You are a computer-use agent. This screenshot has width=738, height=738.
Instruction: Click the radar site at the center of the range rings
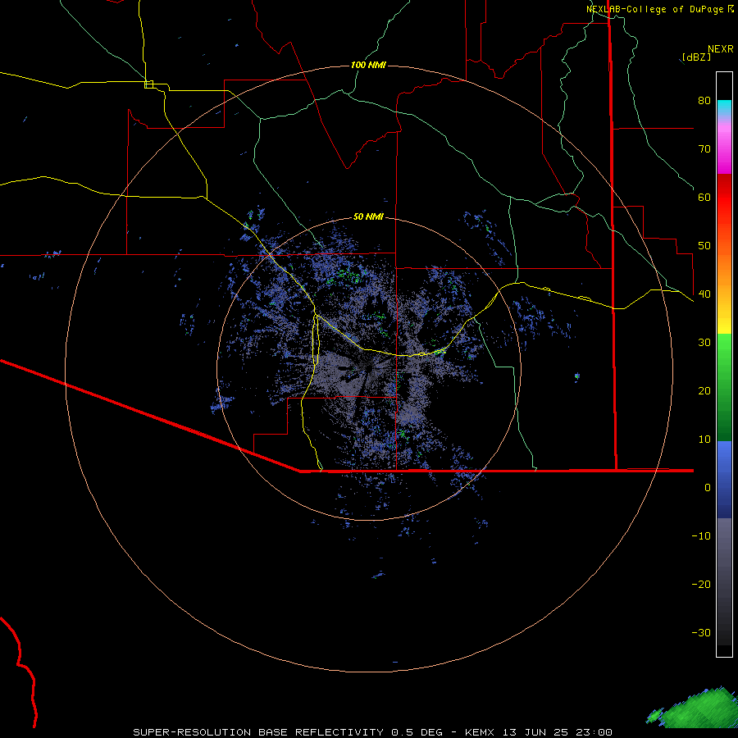369,368
